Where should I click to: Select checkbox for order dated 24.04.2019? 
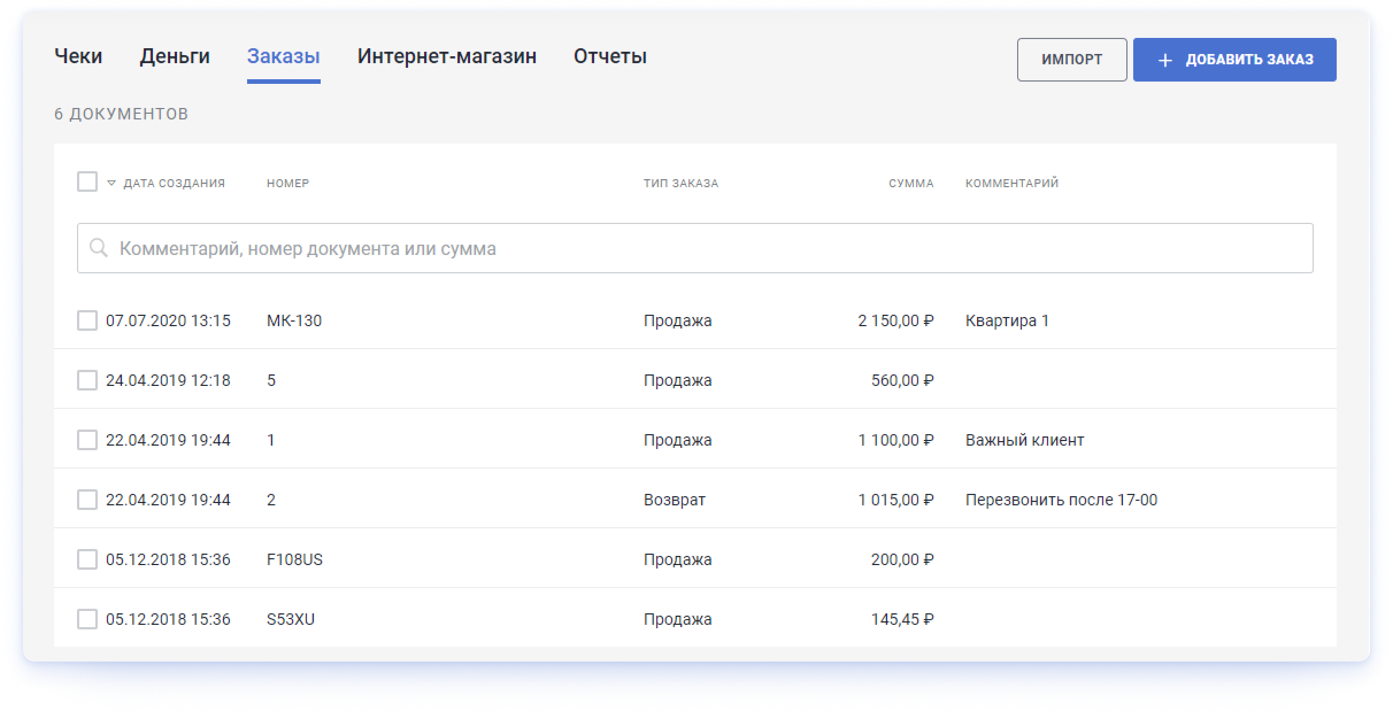[x=87, y=380]
